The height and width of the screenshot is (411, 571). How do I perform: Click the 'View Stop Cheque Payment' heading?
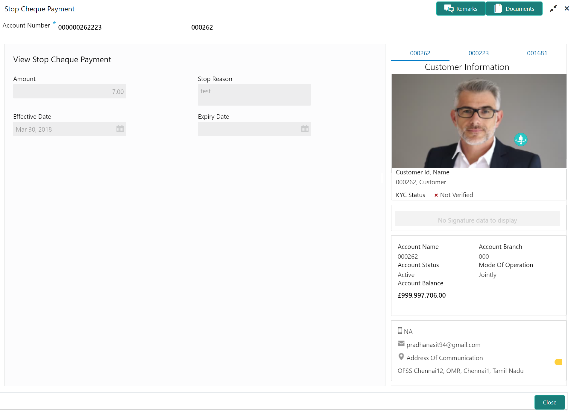tap(62, 60)
